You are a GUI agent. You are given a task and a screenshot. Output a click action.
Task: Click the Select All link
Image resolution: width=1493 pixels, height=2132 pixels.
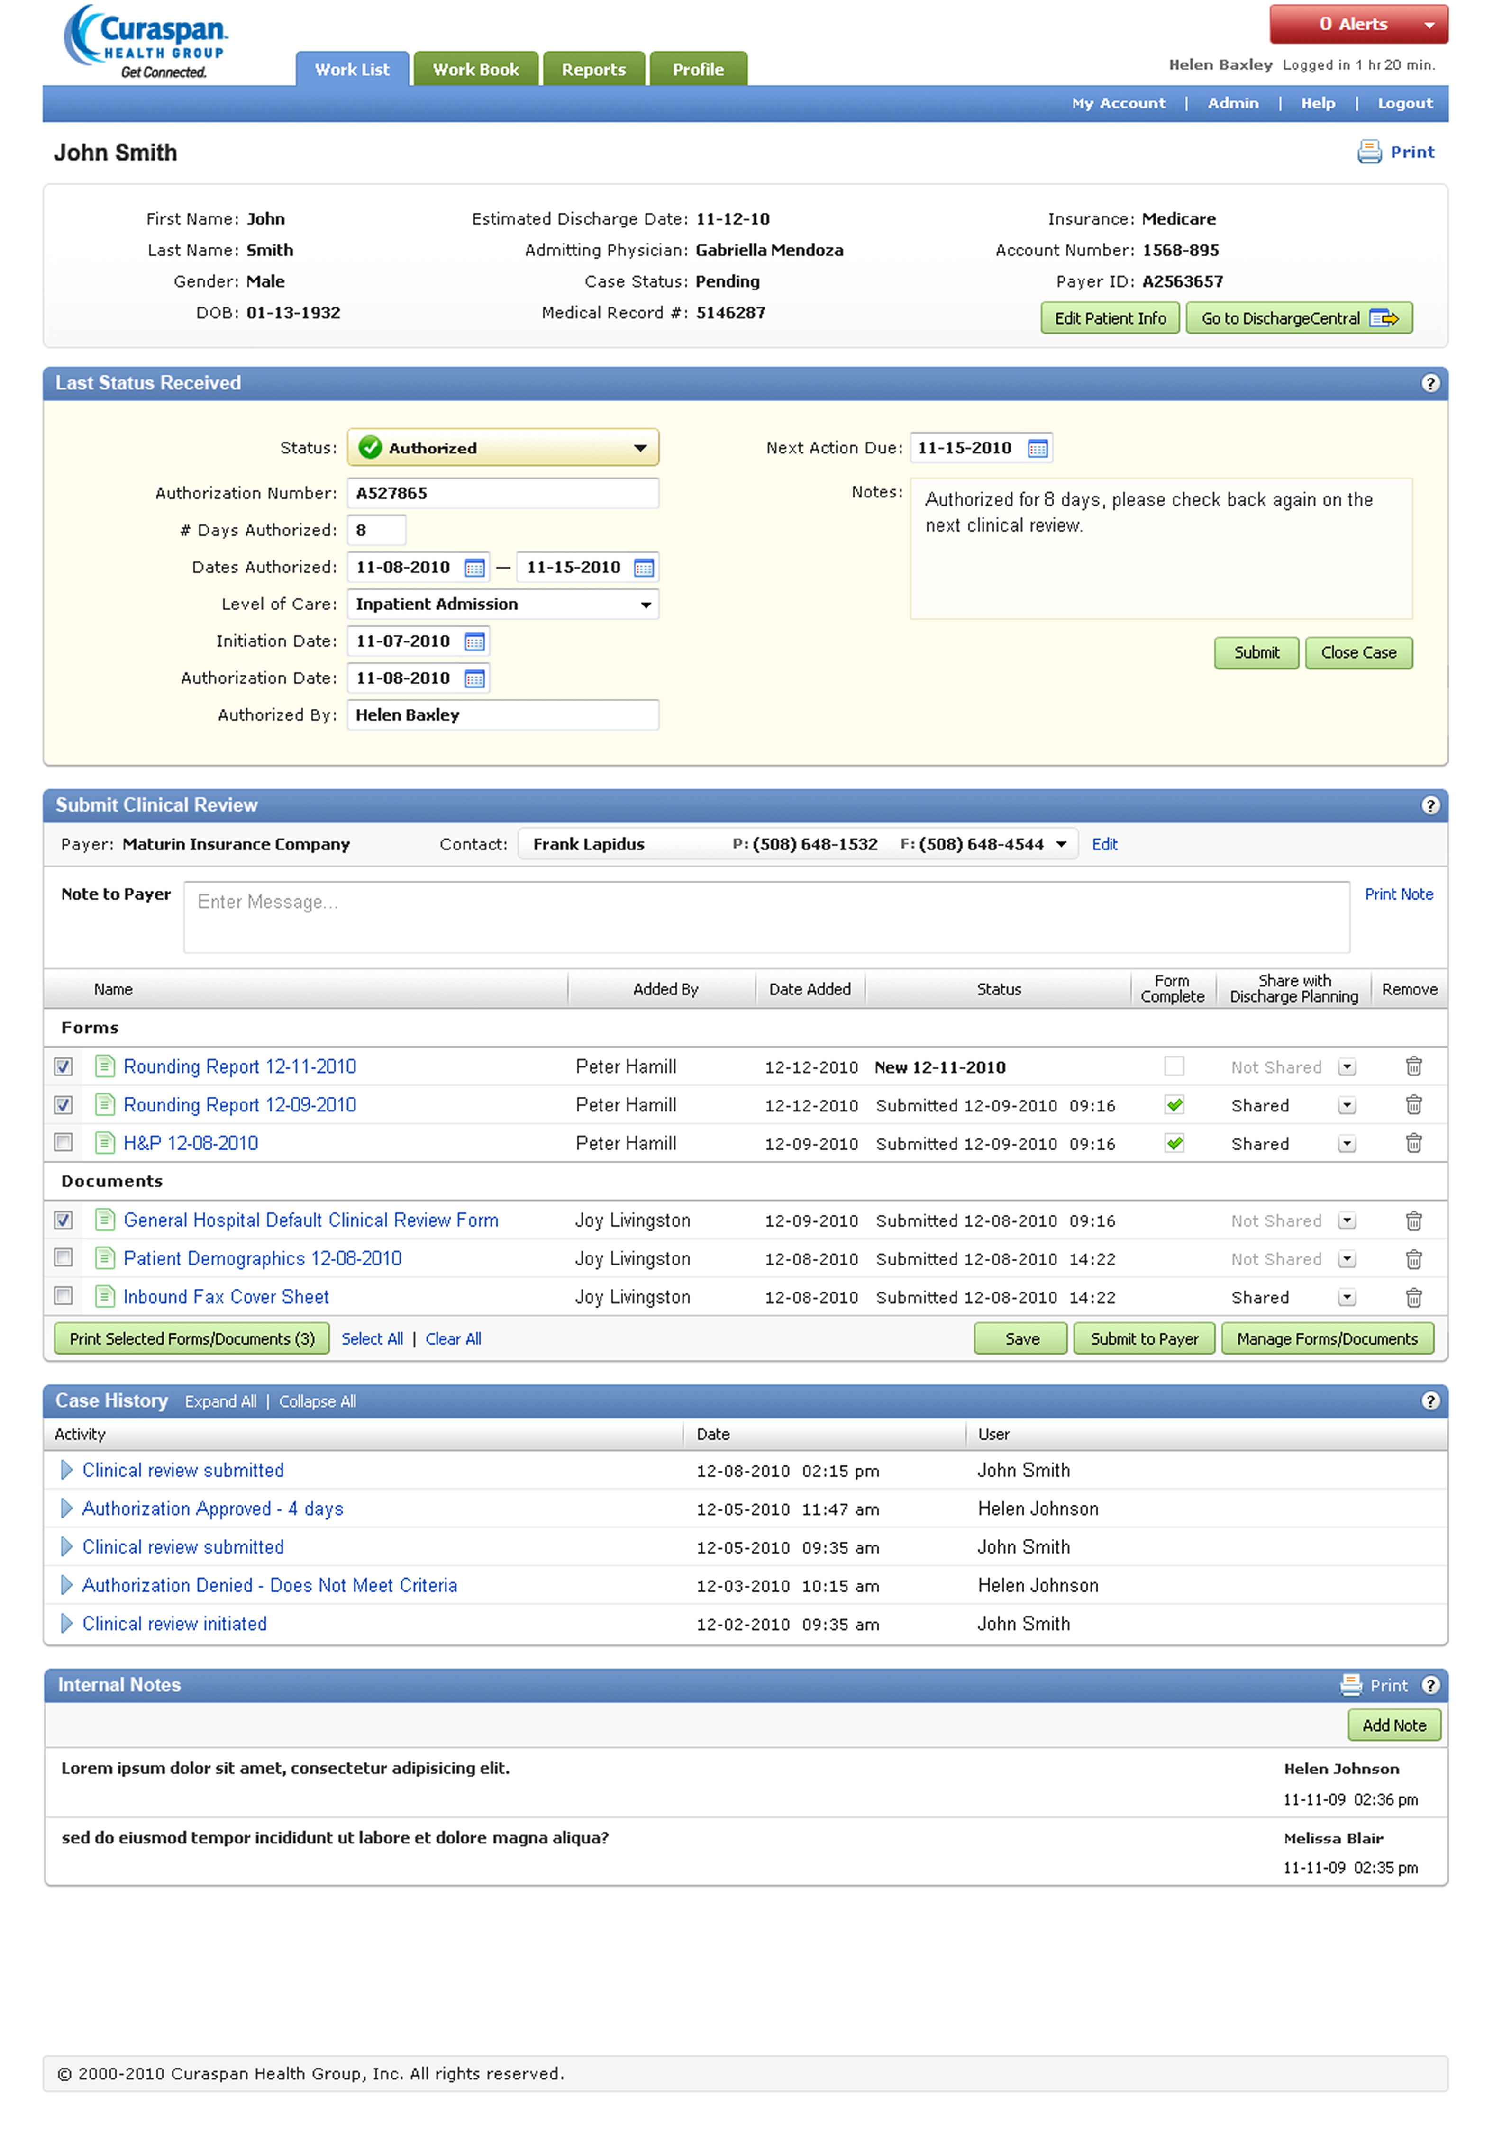(372, 1338)
